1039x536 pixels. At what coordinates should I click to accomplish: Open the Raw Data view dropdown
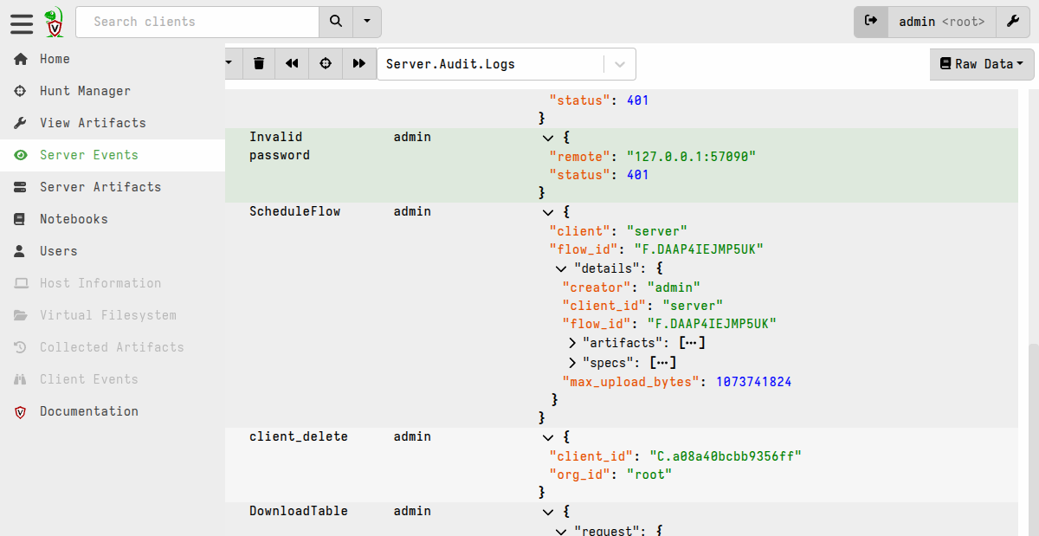point(982,64)
